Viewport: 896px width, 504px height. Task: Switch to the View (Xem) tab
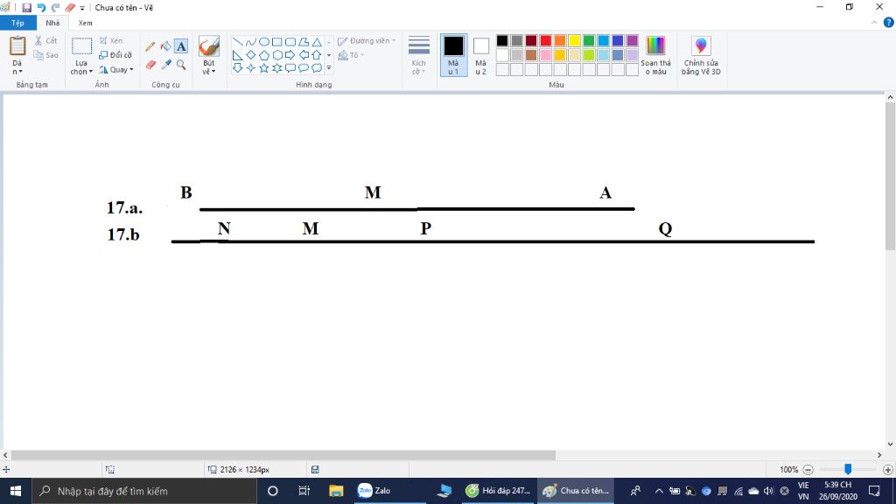(85, 23)
